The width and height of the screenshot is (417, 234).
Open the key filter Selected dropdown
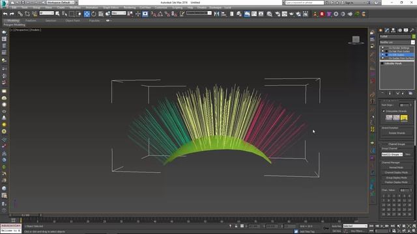coord(355,226)
